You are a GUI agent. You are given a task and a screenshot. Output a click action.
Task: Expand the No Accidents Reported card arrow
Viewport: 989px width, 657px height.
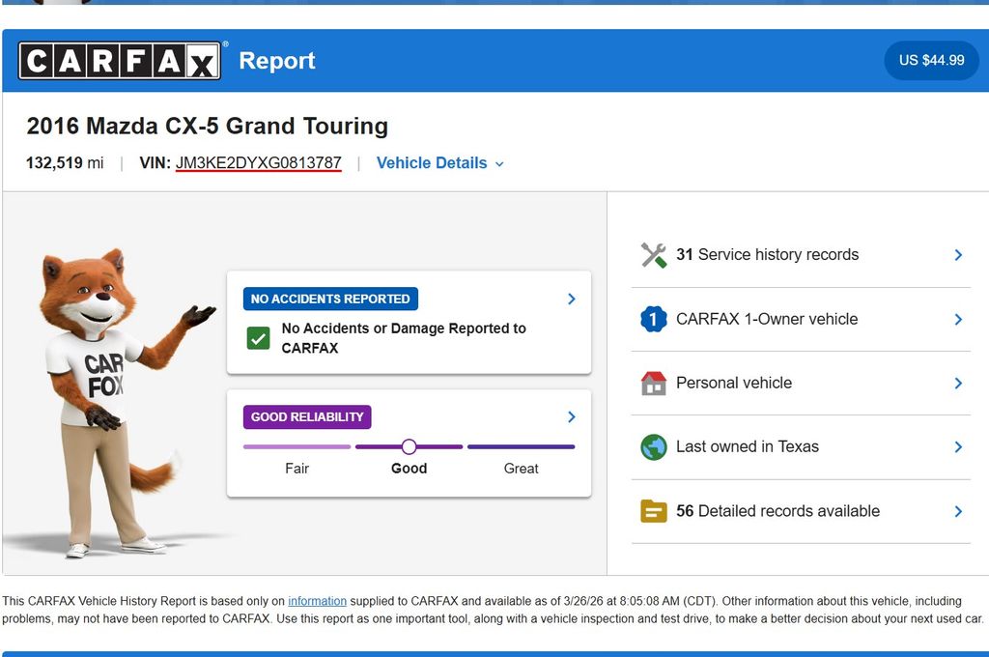571,300
